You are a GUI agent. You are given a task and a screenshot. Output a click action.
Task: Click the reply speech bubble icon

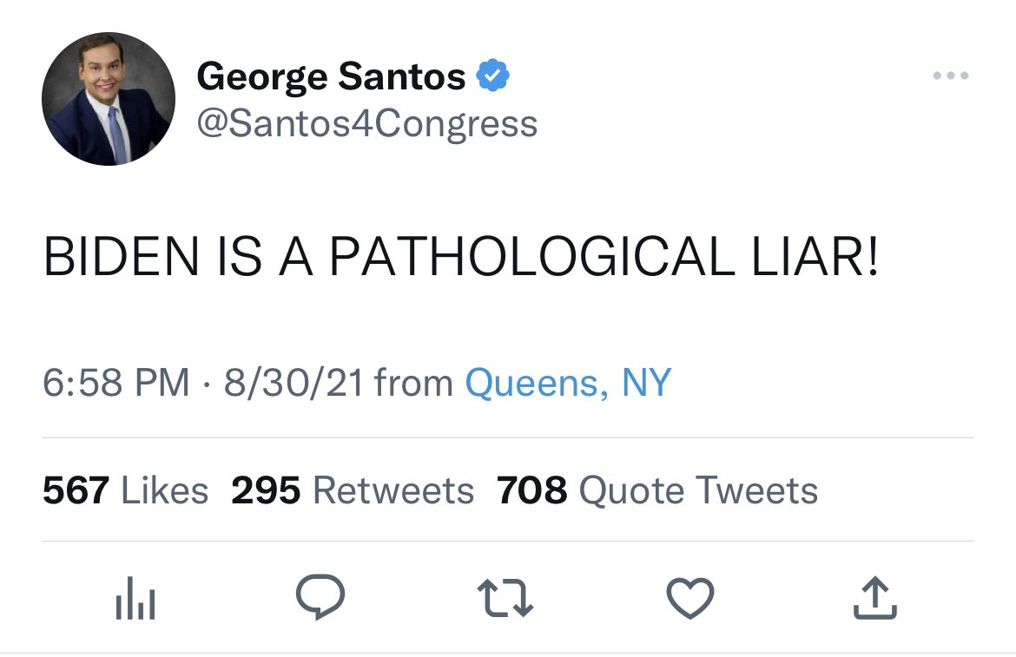coord(320,597)
